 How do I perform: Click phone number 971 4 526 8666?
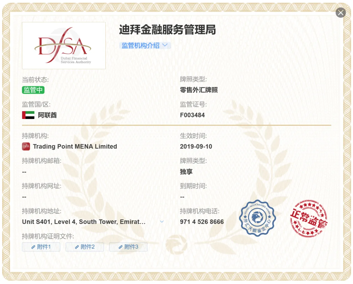[202, 222]
